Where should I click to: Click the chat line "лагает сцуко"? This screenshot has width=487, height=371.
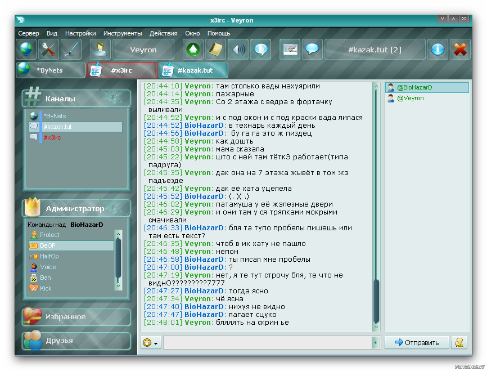coord(252,314)
